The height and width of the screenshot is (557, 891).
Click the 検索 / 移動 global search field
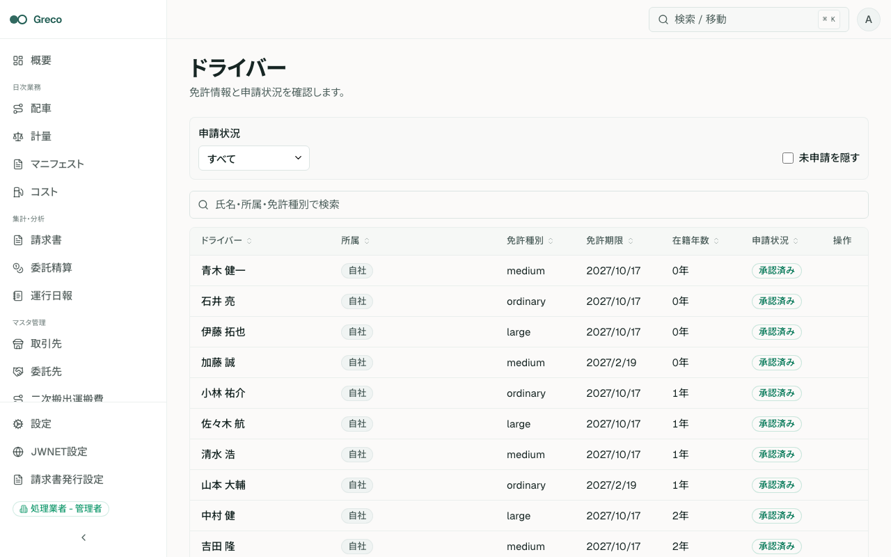click(748, 19)
